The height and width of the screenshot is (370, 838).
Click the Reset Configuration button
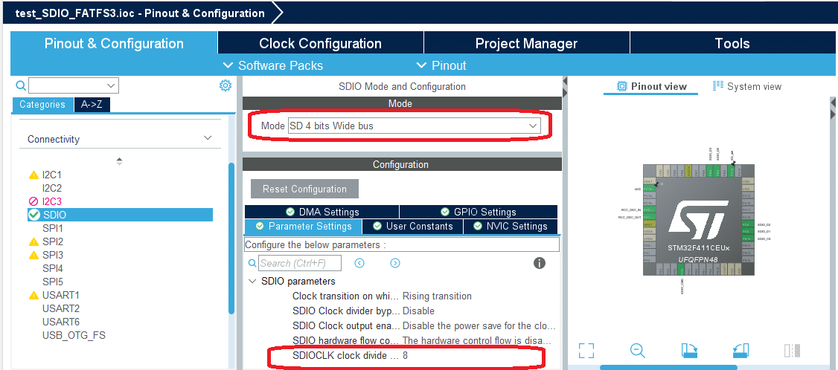click(304, 189)
